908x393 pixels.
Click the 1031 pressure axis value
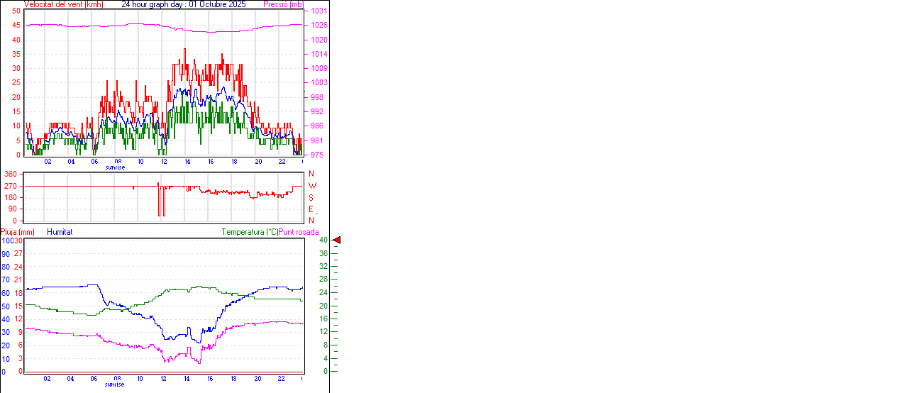click(319, 11)
